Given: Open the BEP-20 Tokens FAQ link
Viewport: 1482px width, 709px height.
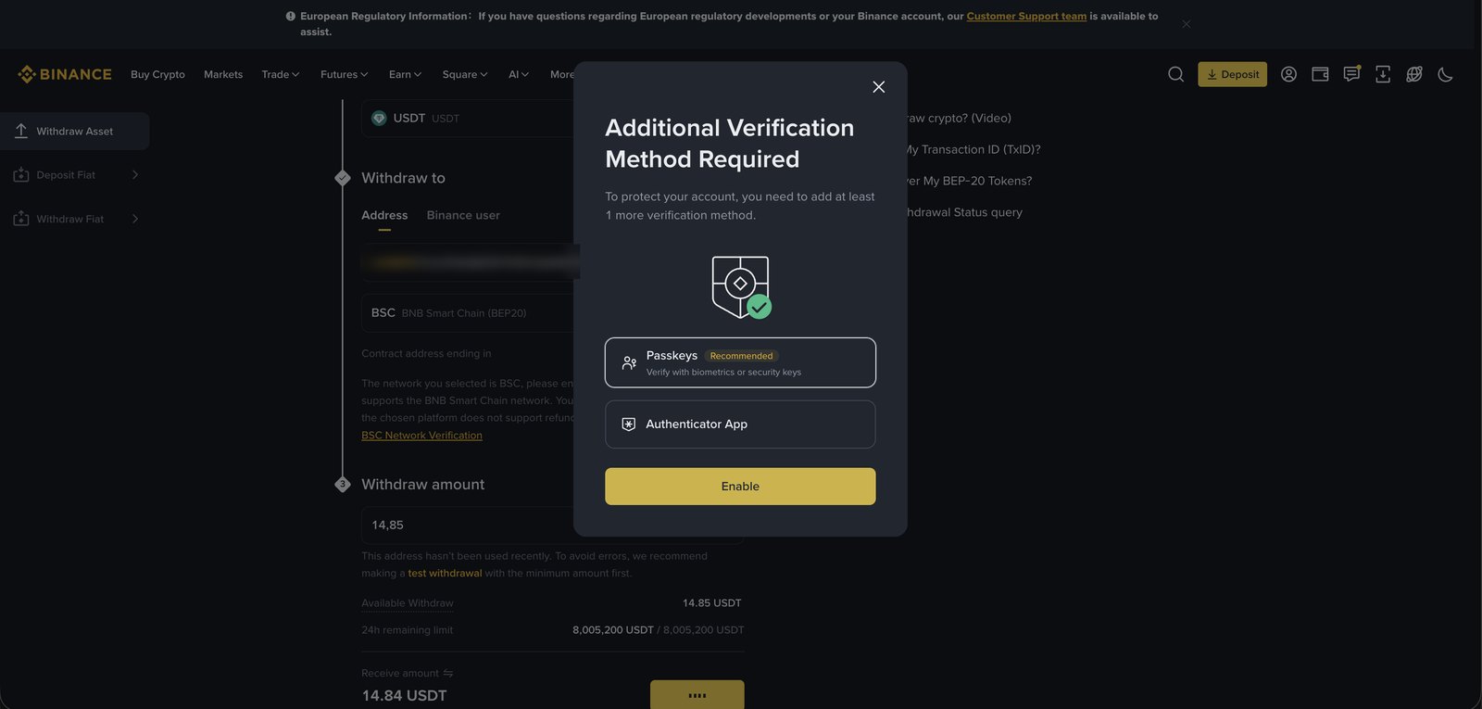Looking at the screenshot, I should (x=968, y=181).
